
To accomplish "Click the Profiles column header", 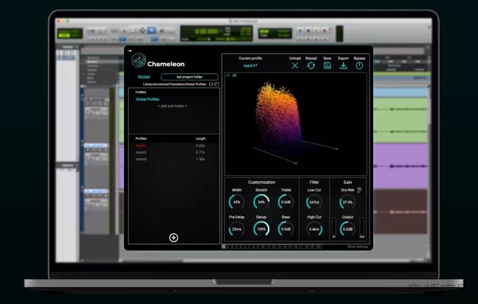I will (x=141, y=139).
